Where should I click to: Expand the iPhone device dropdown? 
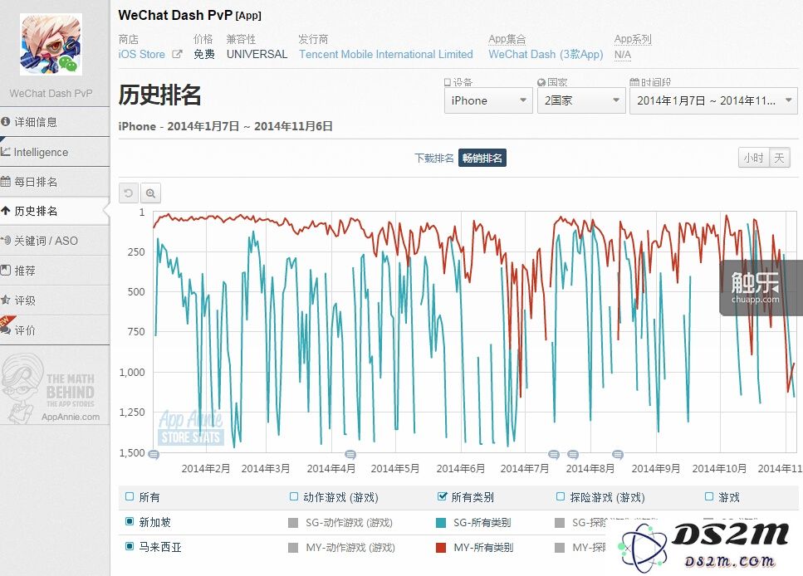click(x=488, y=100)
